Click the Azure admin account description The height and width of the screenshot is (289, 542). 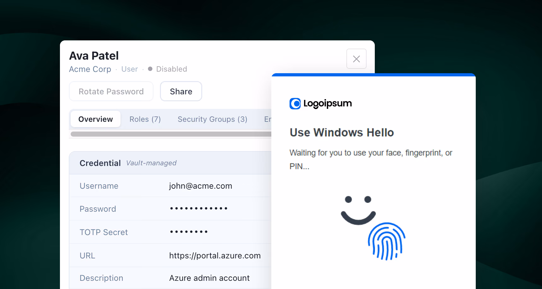pos(209,278)
